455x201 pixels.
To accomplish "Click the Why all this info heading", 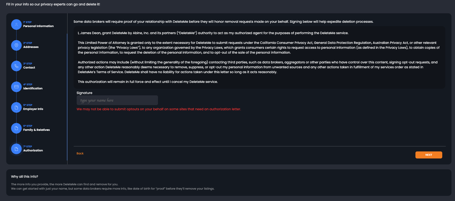I will coord(25,177).
